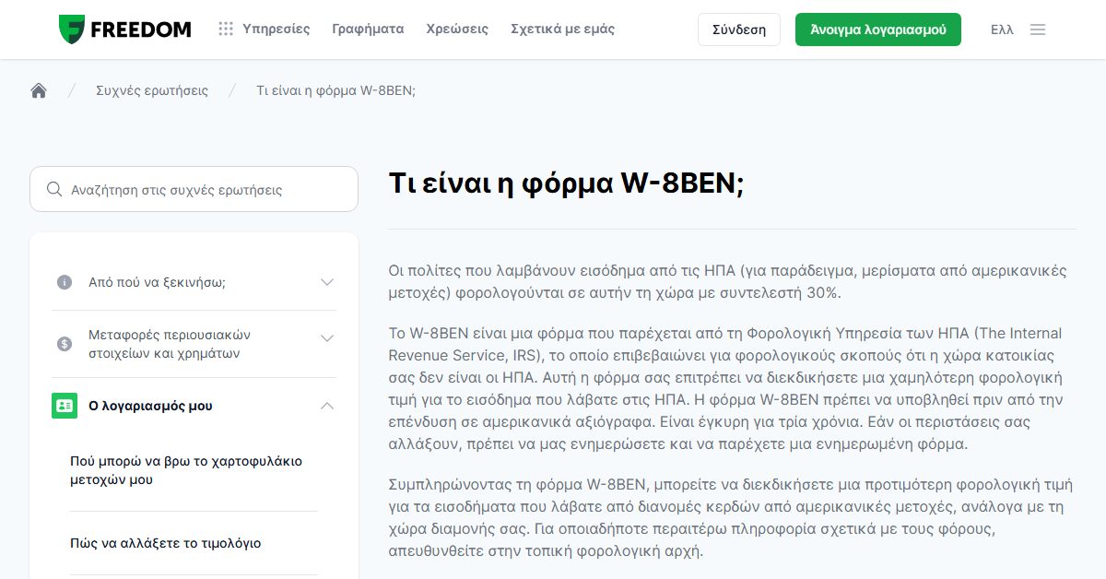Click the search magnifier icon
Screen dimensions: 1106x579
pos(54,190)
